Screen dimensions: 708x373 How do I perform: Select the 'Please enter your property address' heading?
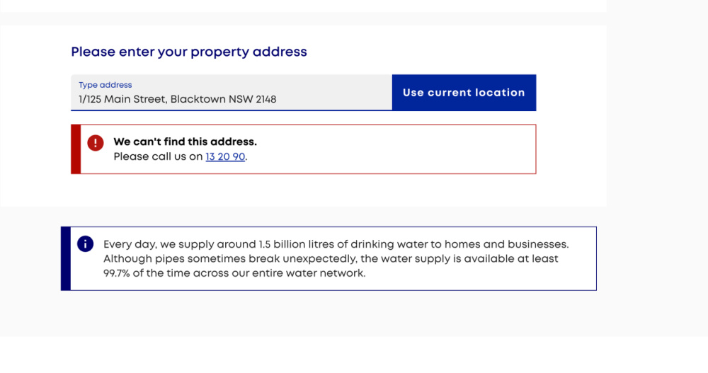pyautogui.click(x=189, y=52)
